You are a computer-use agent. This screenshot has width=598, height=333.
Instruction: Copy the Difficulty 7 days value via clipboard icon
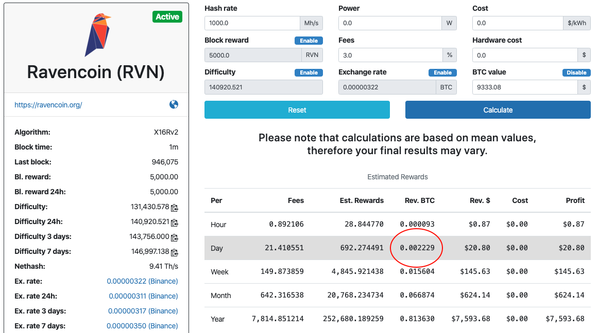[x=175, y=252]
